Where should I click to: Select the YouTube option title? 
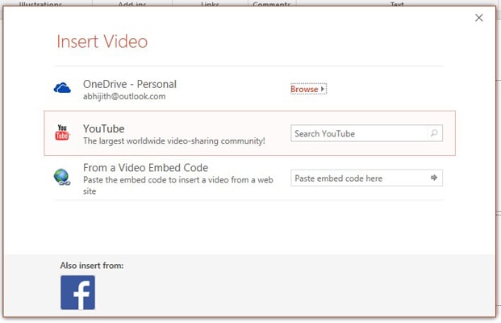pos(104,128)
